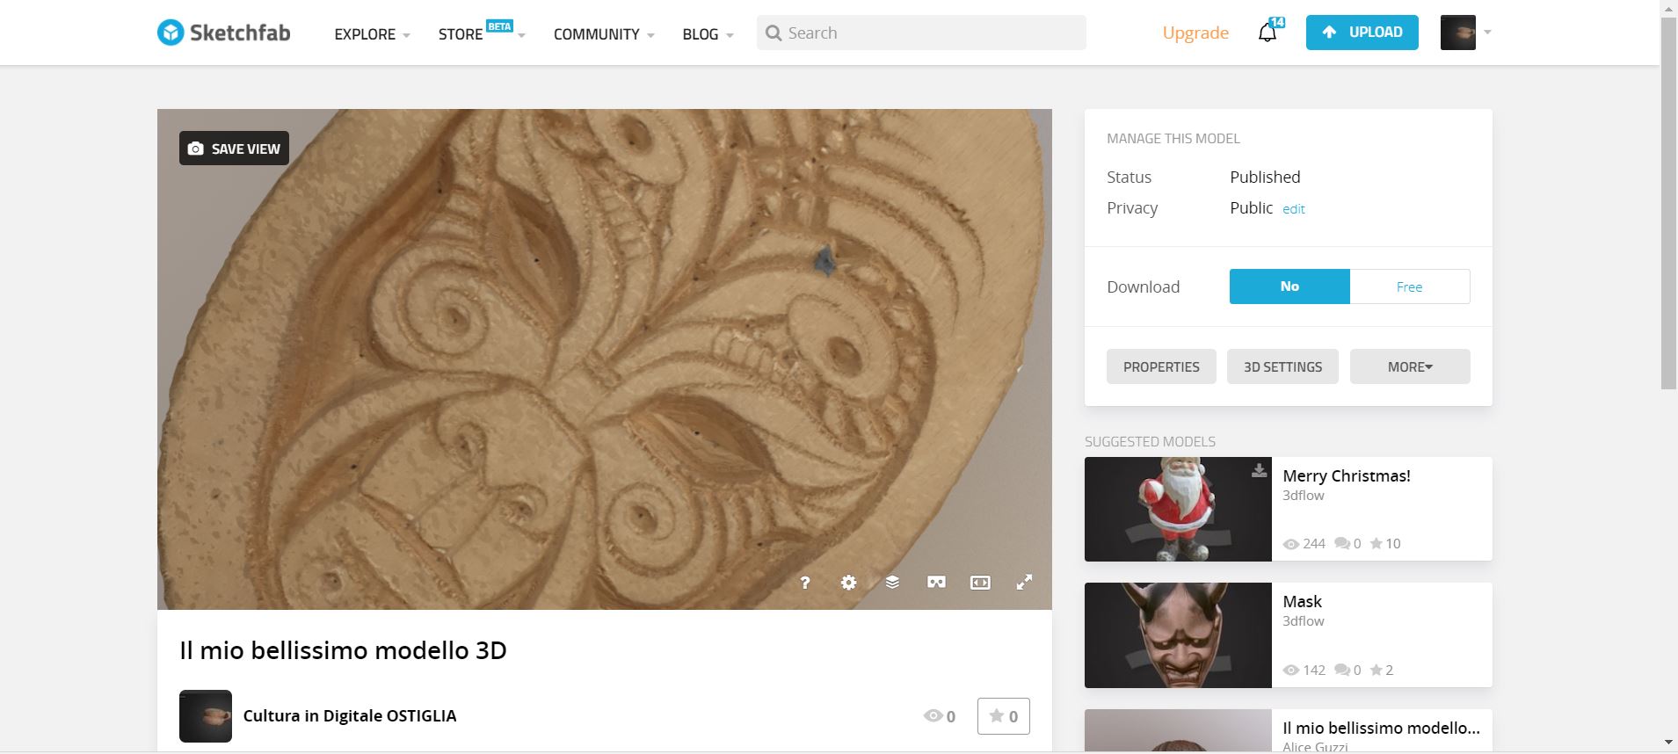
Task: Open the notifications bell
Action: coord(1268,33)
